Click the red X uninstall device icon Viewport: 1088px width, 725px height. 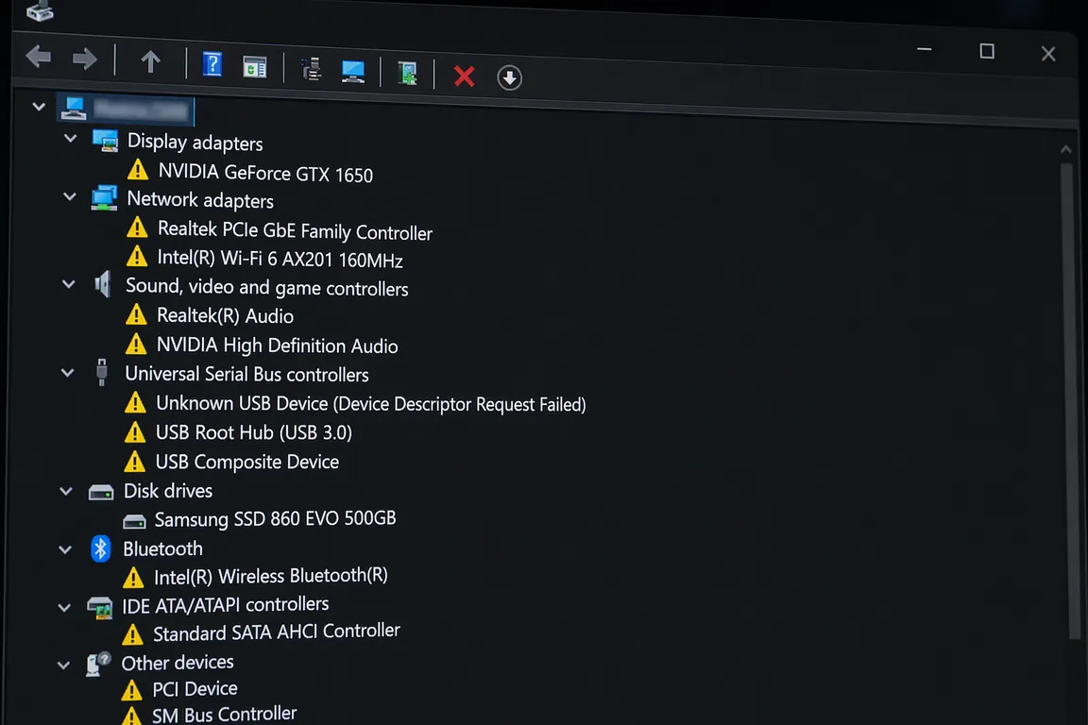click(465, 76)
